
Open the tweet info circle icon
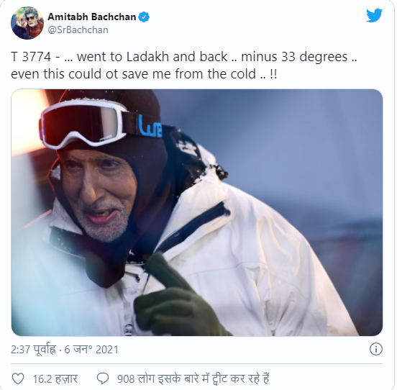375,350
